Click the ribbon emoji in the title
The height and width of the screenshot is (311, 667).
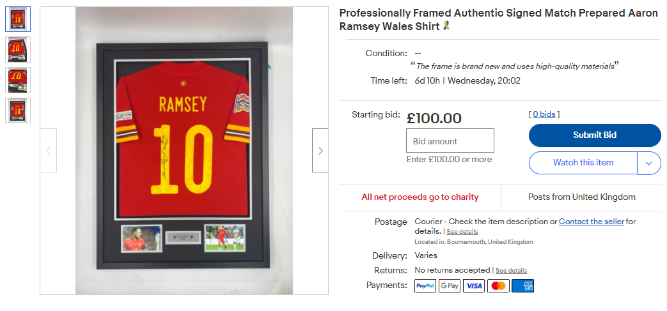click(446, 26)
